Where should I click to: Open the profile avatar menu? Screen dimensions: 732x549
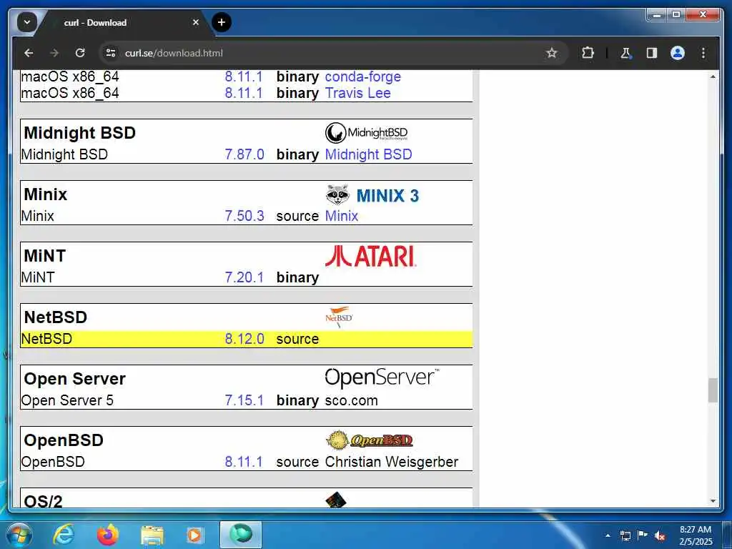[x=678, y=53]
